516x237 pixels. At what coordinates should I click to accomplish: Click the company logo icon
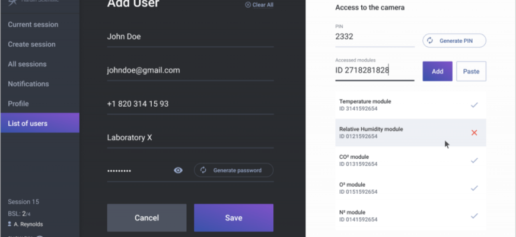click(11, 3)
